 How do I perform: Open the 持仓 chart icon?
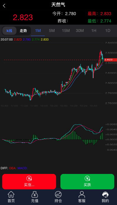(x=58, y=194)
